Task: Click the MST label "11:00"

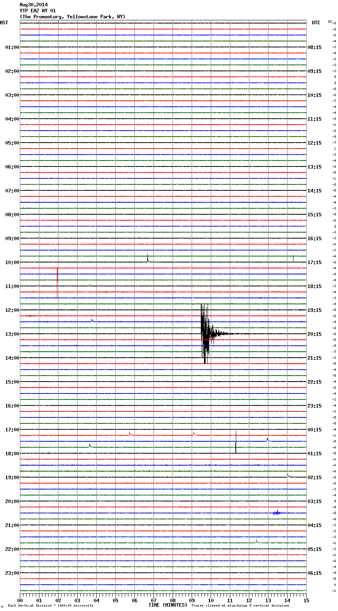Action: pos(12,286)
